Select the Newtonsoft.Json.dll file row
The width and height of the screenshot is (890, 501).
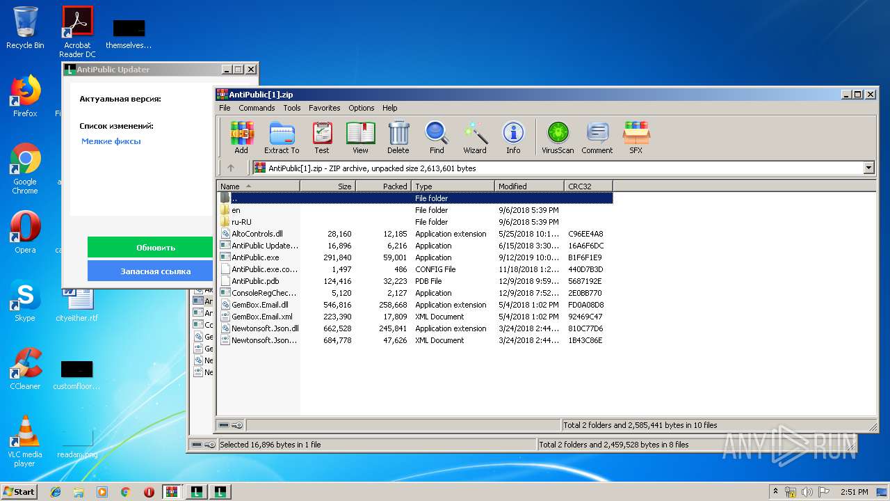(x=415, y=328)
